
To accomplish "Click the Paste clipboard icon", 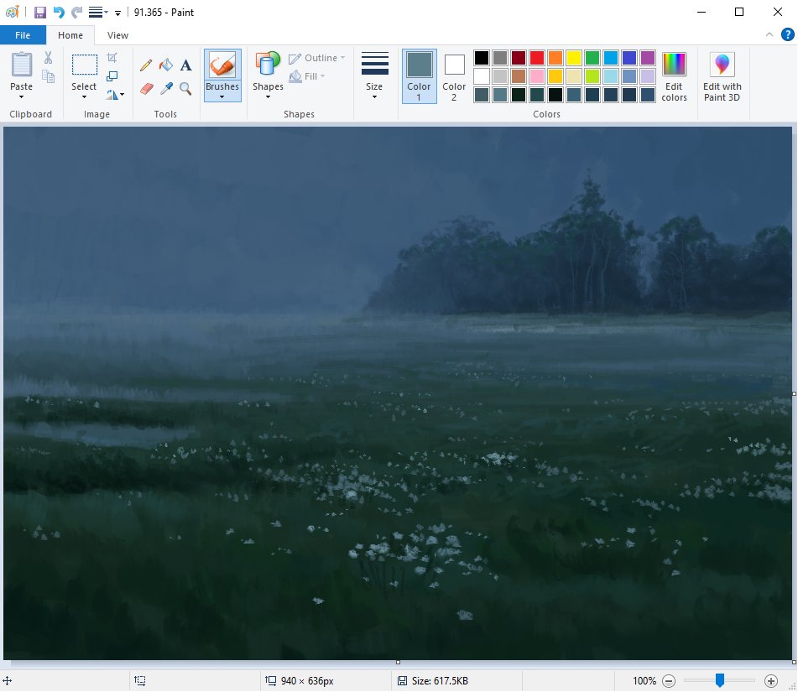I will click(x=21, y=64).
